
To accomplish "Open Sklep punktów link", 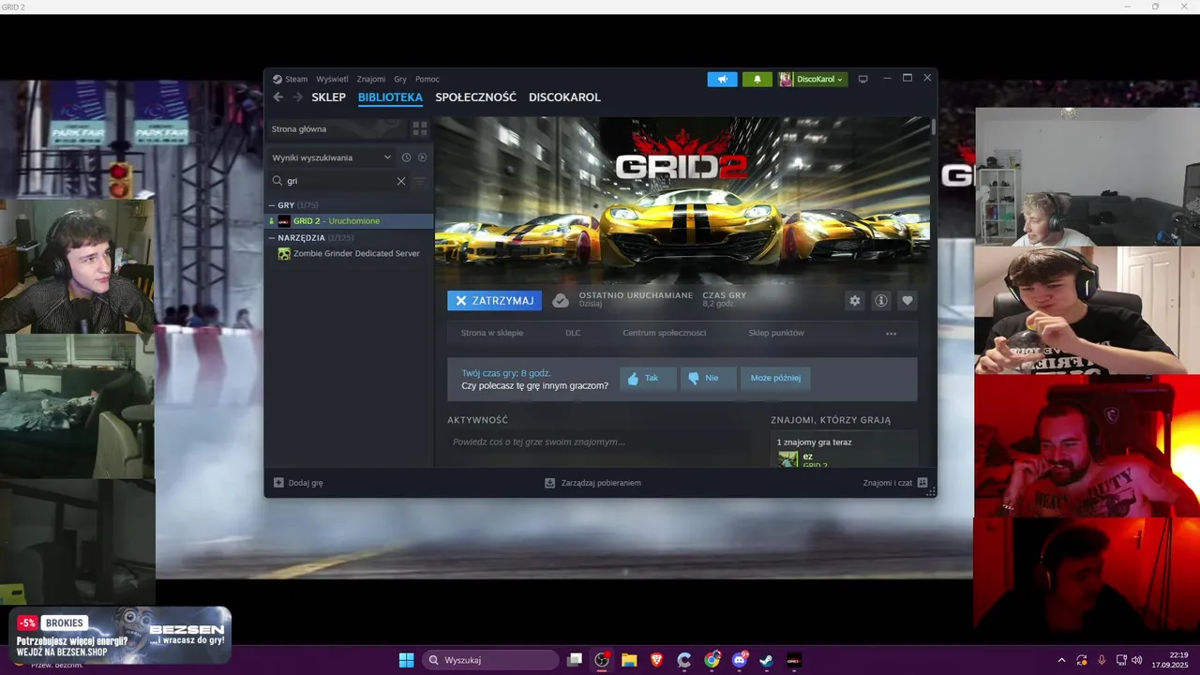I will [x=776, y=333].
